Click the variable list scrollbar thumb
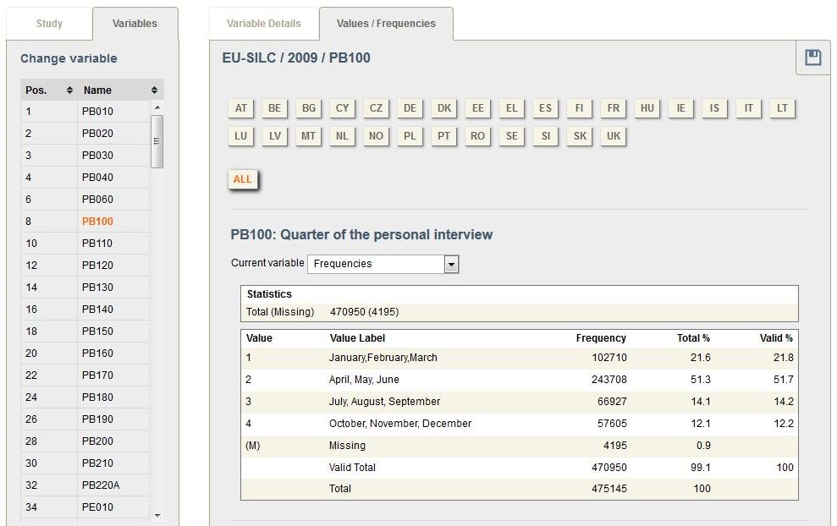This screenshot has width=837, height=526. tap(157, 141)
